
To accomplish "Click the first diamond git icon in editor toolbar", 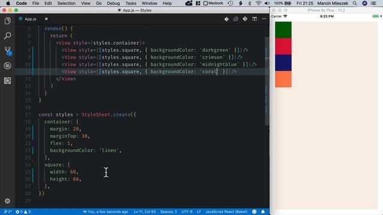I will [226, 19].
